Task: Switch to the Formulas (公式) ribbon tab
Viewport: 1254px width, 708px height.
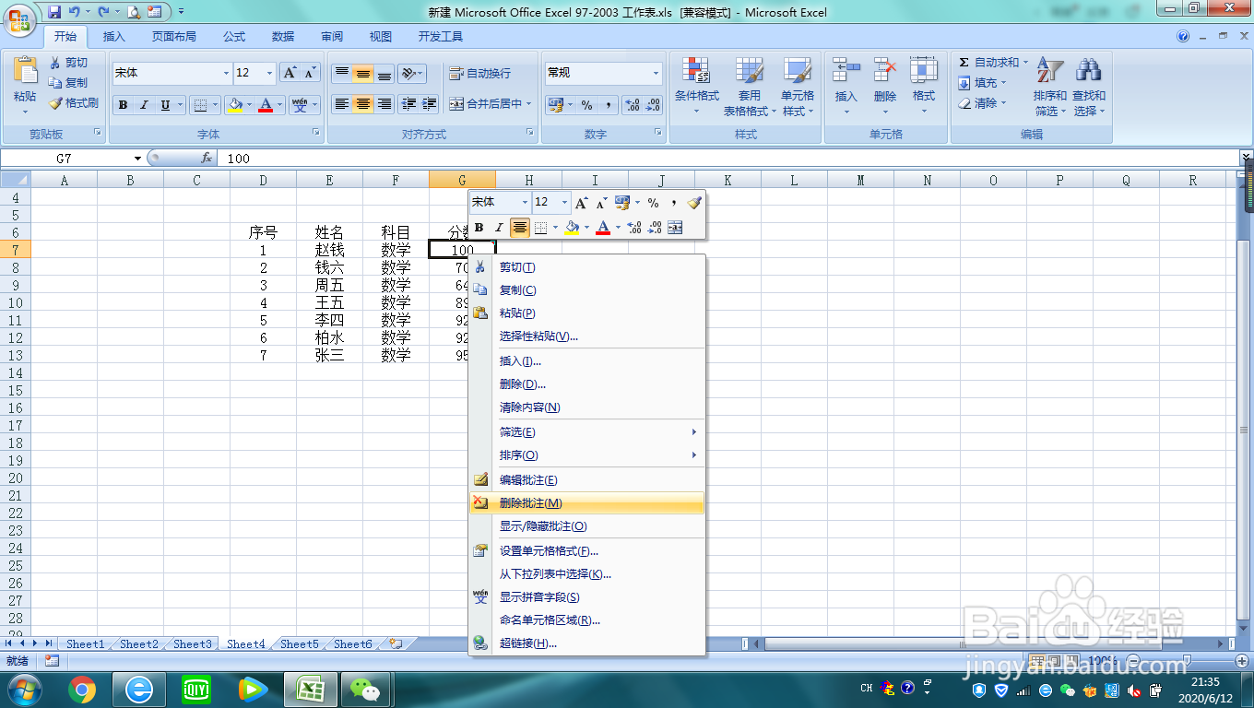Action: tap(234, 37)
